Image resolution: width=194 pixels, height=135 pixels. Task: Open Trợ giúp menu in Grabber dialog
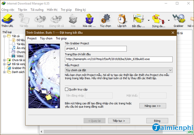pyautogui.click(x=61, y=39)
